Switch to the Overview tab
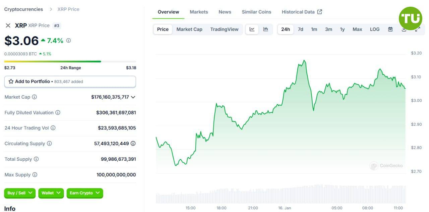 [168, 12]
